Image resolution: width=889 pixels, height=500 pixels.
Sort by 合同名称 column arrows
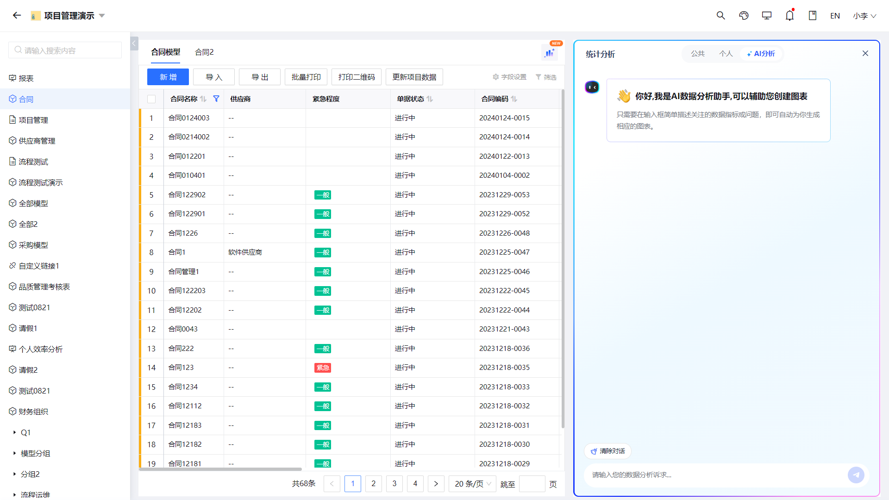pos(203,99)
